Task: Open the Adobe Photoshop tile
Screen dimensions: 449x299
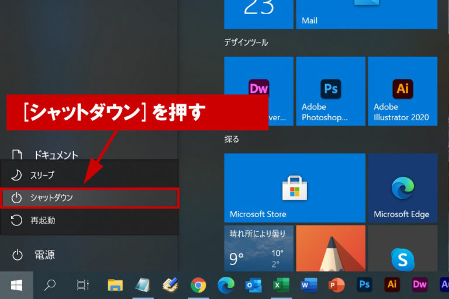Action: click(330, 92)
